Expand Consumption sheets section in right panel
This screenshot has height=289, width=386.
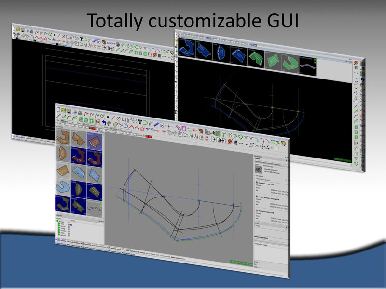pyautogui.click(x=262, y=179)
